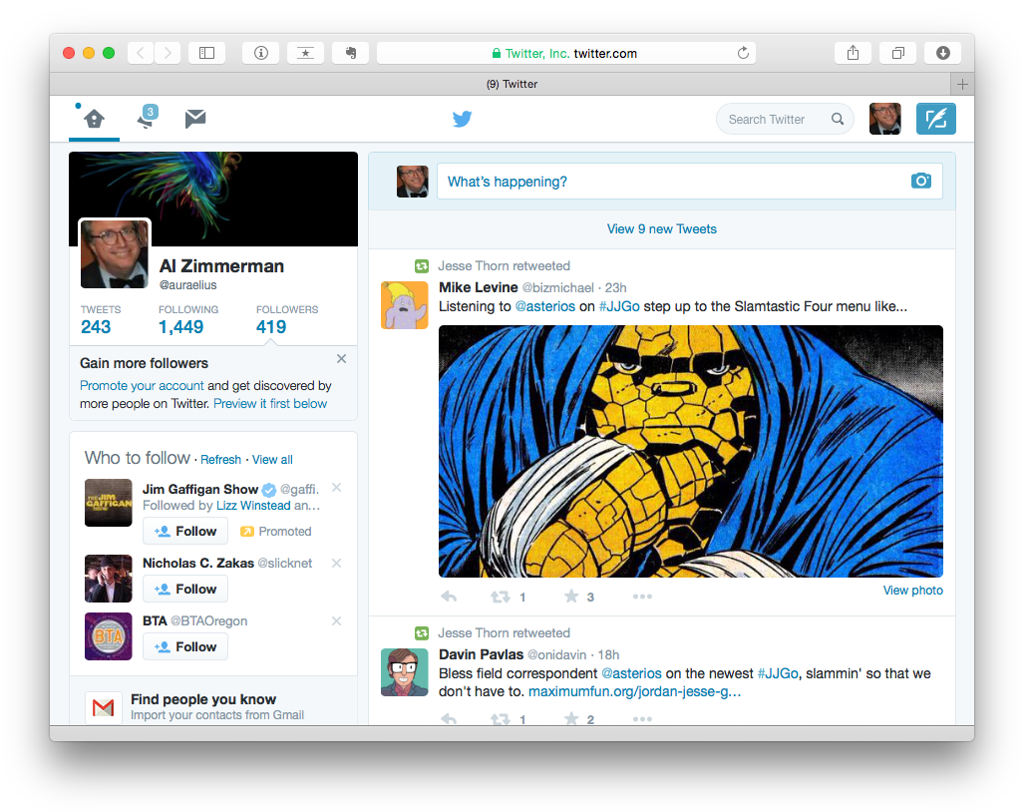
Task: Retweet Mike Levine's tweet
Action: [500, 597]
